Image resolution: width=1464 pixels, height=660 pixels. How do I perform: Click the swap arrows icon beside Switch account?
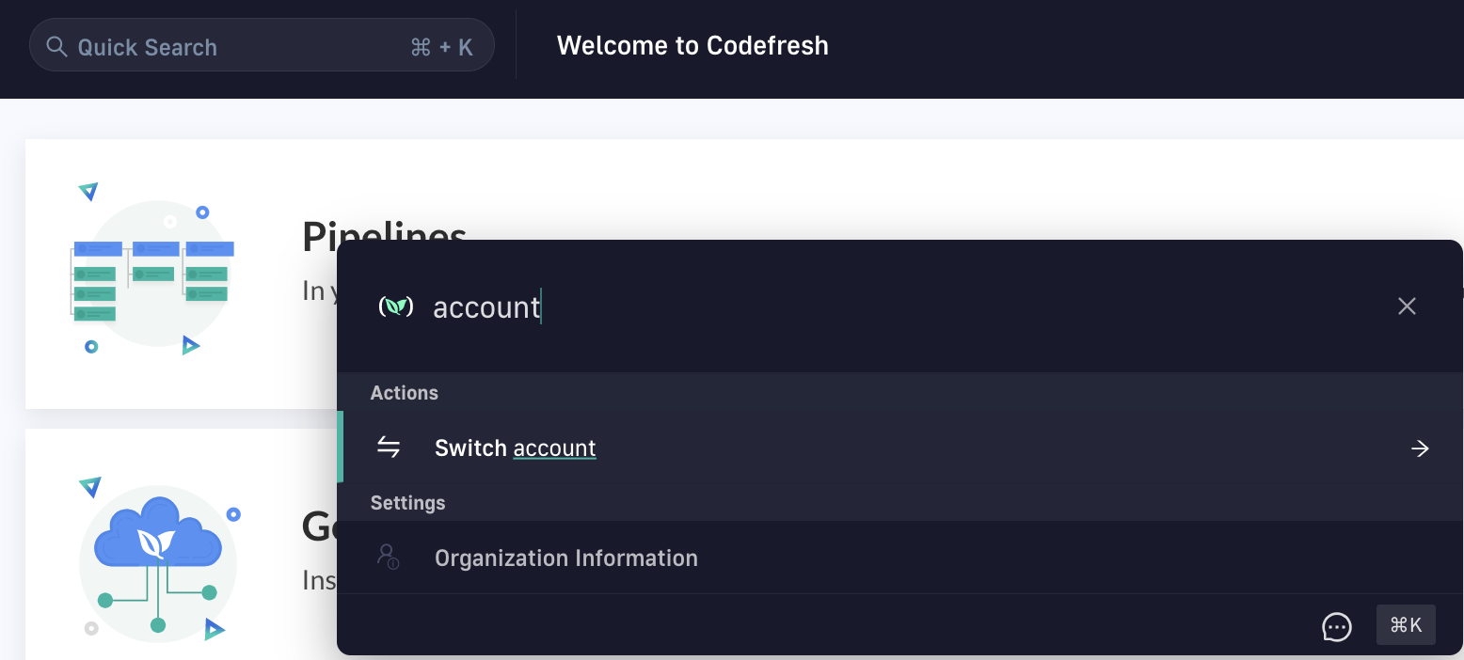click(389, 448)
